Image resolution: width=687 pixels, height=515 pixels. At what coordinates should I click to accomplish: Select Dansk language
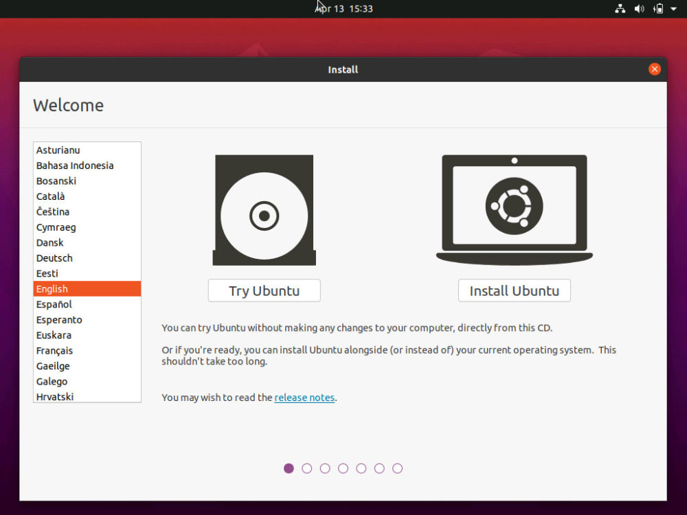[x=87, y=242]
